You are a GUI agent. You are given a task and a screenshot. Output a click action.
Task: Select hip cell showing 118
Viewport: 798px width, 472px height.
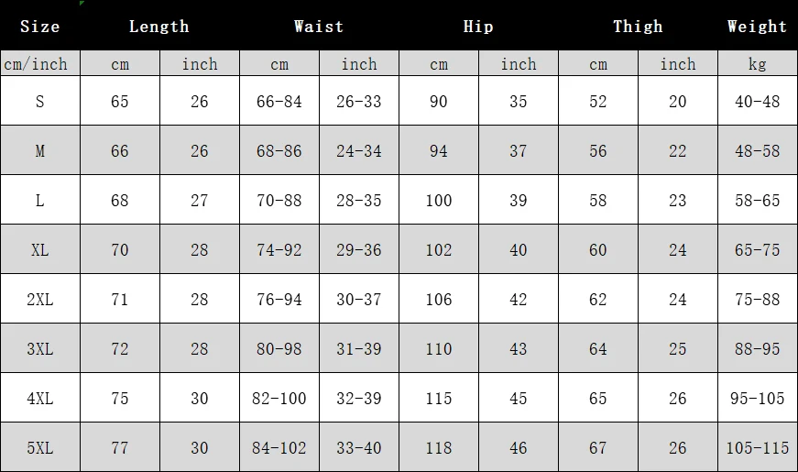439,447
